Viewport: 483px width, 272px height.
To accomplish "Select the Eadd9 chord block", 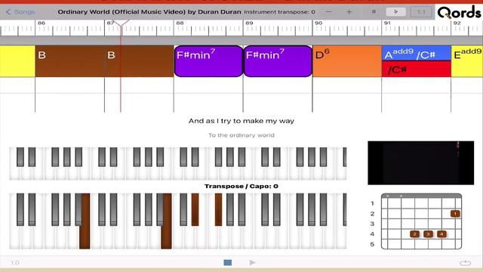I will [x=467, y=61].
